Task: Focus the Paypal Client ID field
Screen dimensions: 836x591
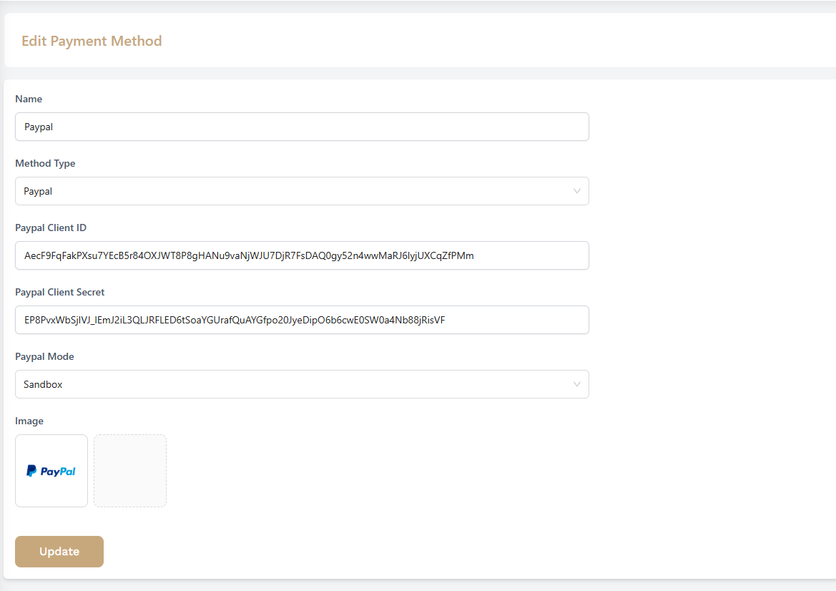Action: click(302, 255)
